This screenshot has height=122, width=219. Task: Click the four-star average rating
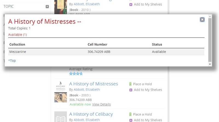pyautogui.click(x=76, y=74)
